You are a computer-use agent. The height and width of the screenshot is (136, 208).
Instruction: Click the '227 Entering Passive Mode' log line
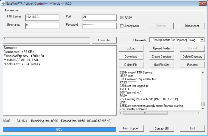149,99
